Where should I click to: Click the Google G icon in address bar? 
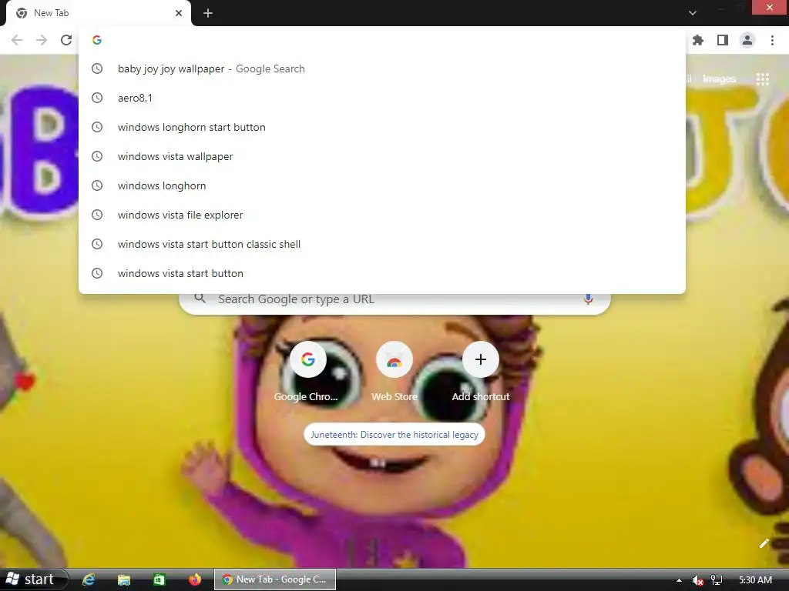[97, 40]
